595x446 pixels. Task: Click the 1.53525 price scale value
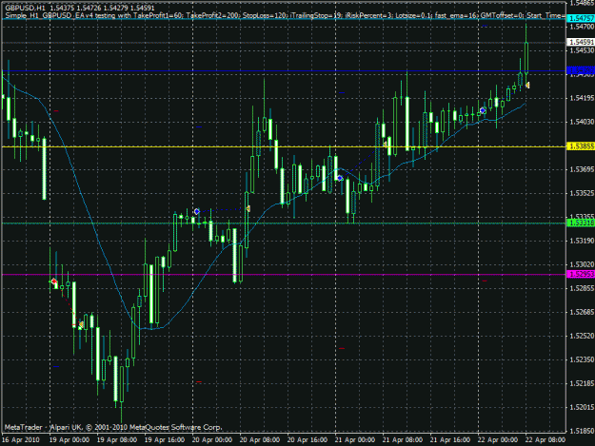582,193
